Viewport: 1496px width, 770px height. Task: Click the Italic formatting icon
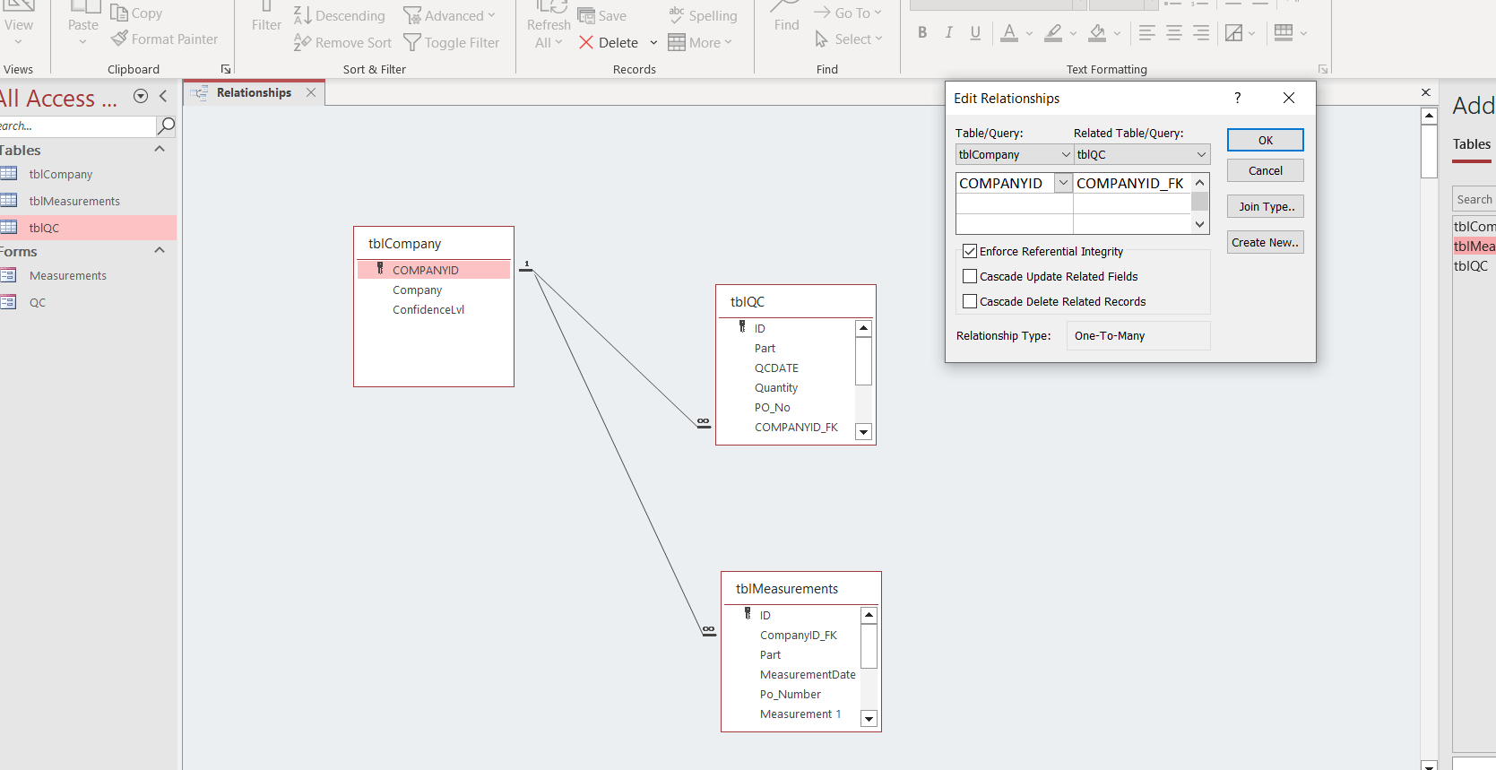[x=948, y=33]
